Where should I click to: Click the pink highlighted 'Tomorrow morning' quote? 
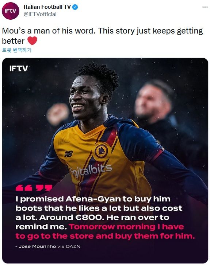pyautogui.click(x=105, y=231)
